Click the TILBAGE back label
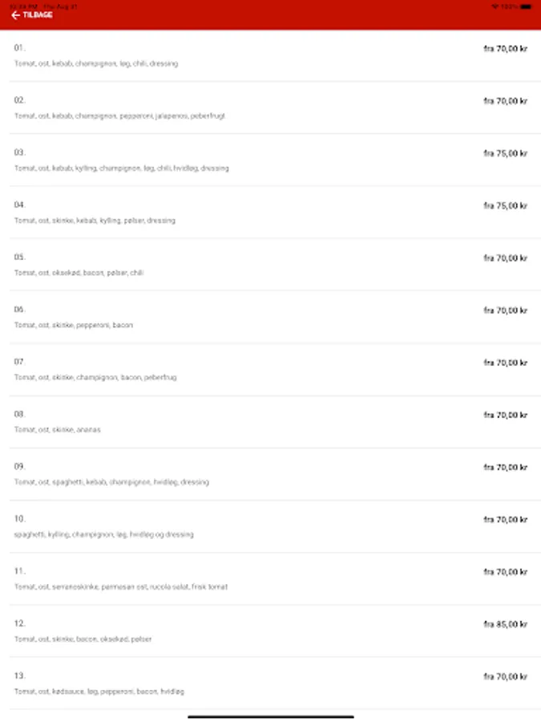Screen dimensions: 541x722 (x=38, y=15)
